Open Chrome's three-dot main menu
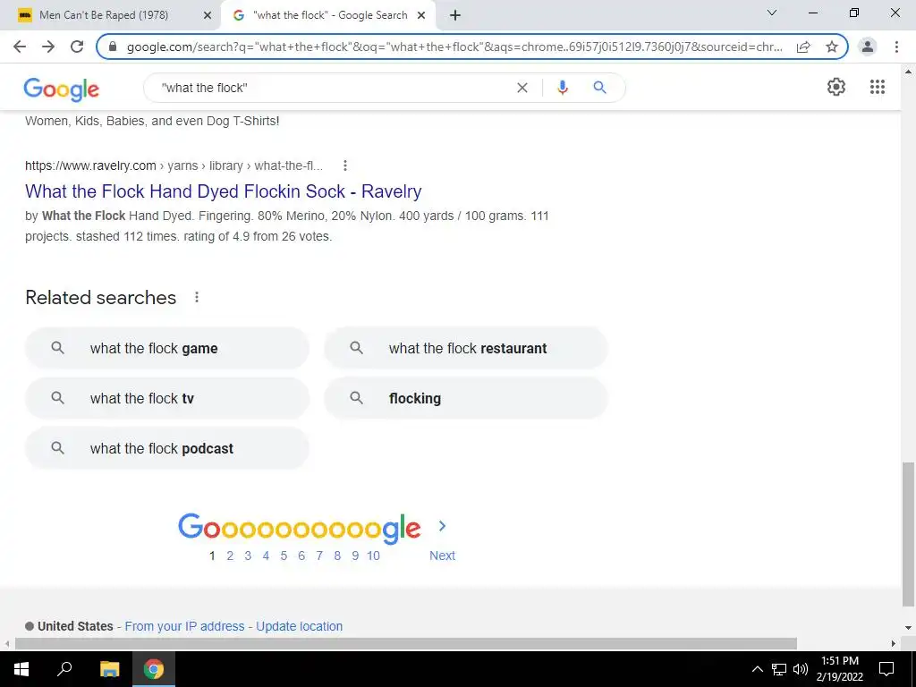 [x=896, y=47]
